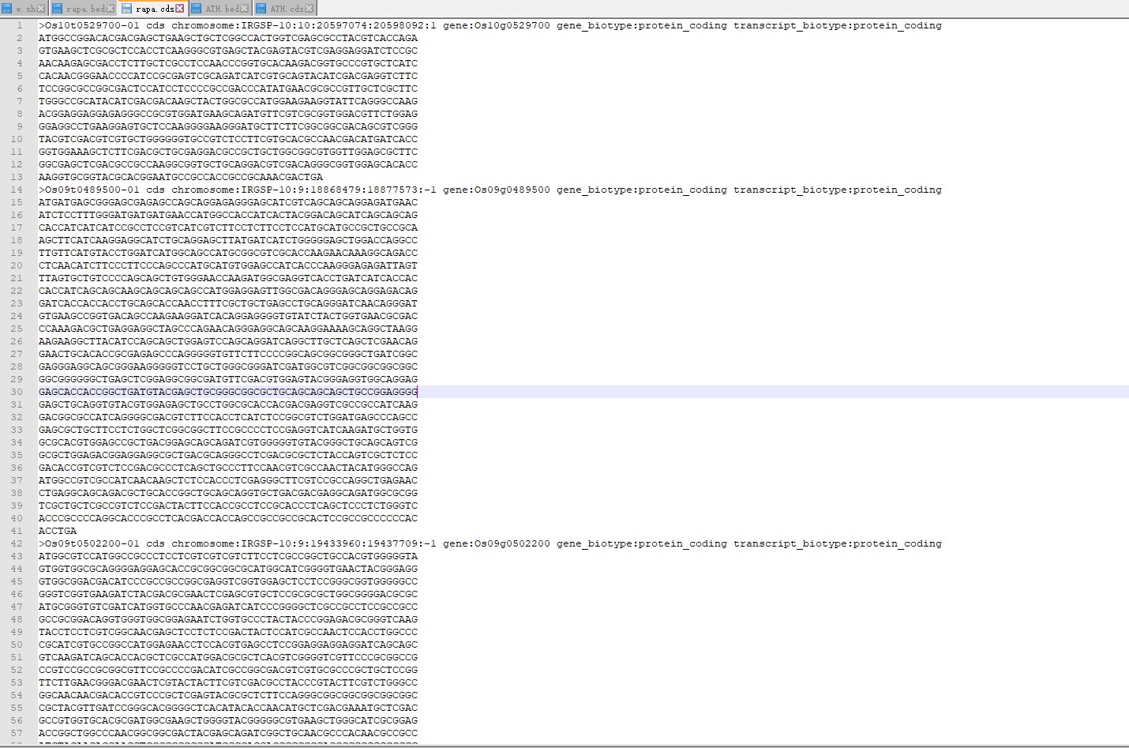
Task: Click the gene:Os09g0502200 text
Action: click(497, 543)
